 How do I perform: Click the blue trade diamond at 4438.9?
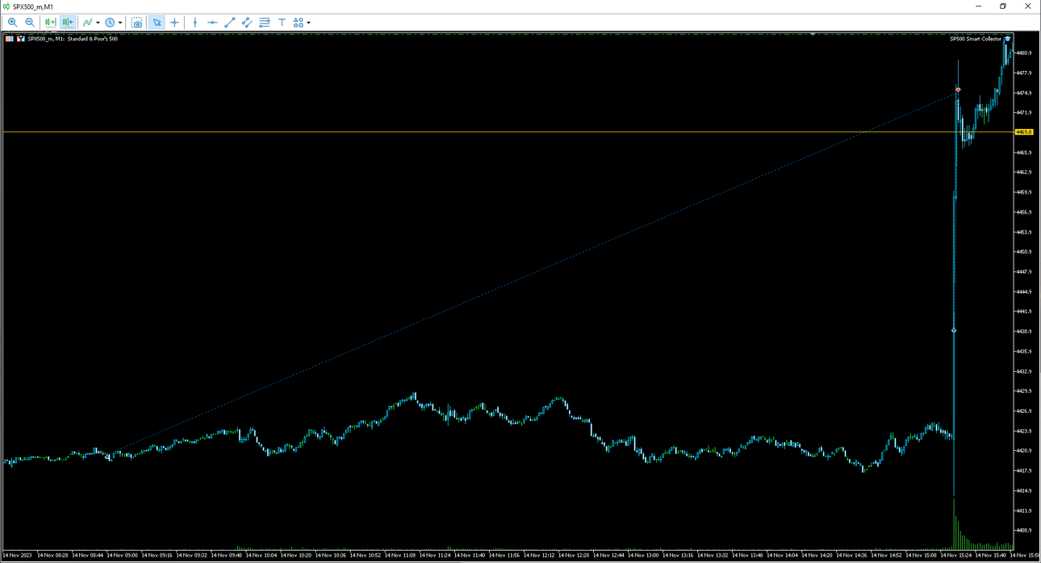954,331
